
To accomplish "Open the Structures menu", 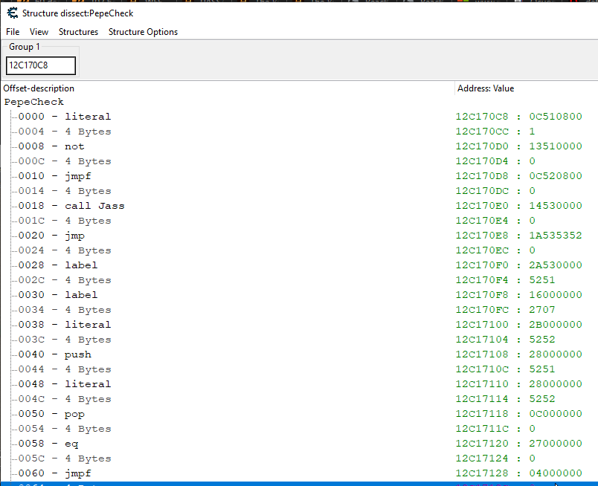I will (78, 32).
